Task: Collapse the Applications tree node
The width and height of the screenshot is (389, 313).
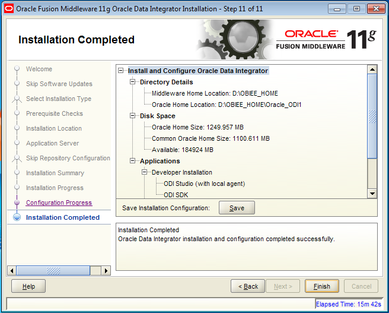Action: (133, 161)
